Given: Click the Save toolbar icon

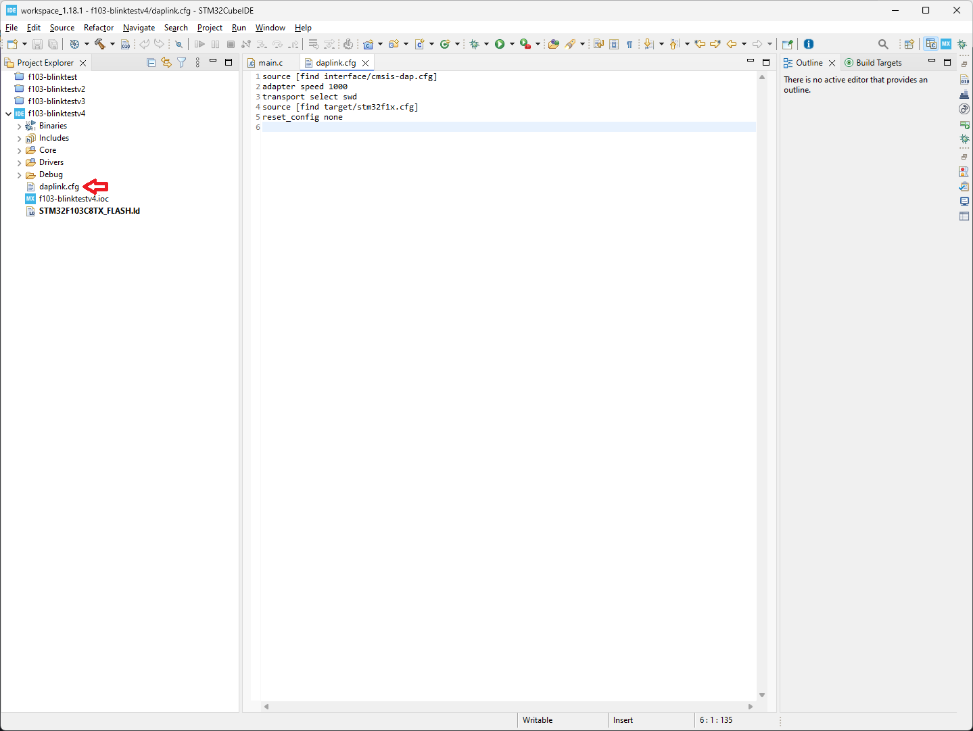Looking at the screenshot, I should tap(37, 43).
